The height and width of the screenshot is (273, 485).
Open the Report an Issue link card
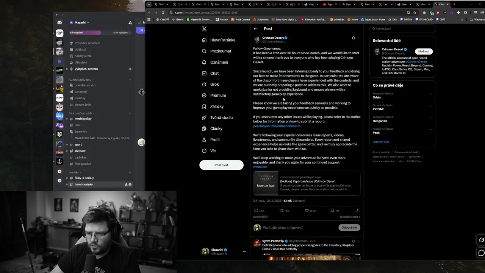pyautogui.click(x=307, y=184)
